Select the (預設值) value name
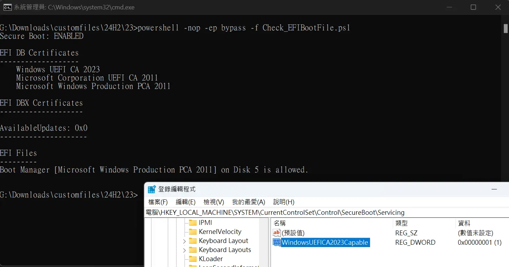This screenshot has width=509, height=267. point(293,233)
